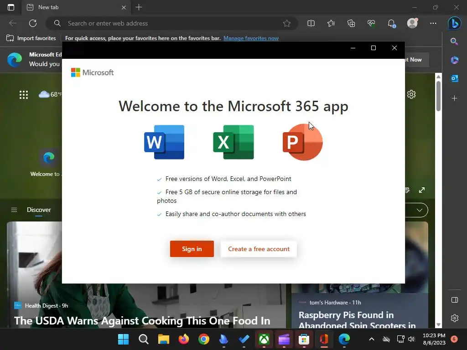Open Microsoft 365 sidebar icon in Edge

(x=455, y=60)
